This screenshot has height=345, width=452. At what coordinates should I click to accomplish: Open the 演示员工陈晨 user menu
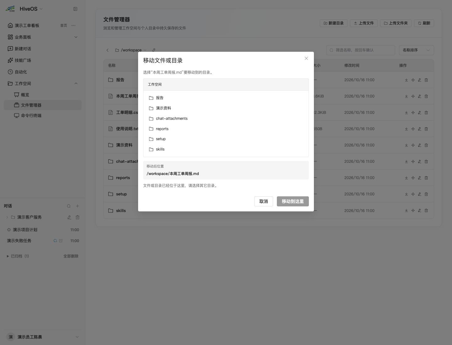43,337
